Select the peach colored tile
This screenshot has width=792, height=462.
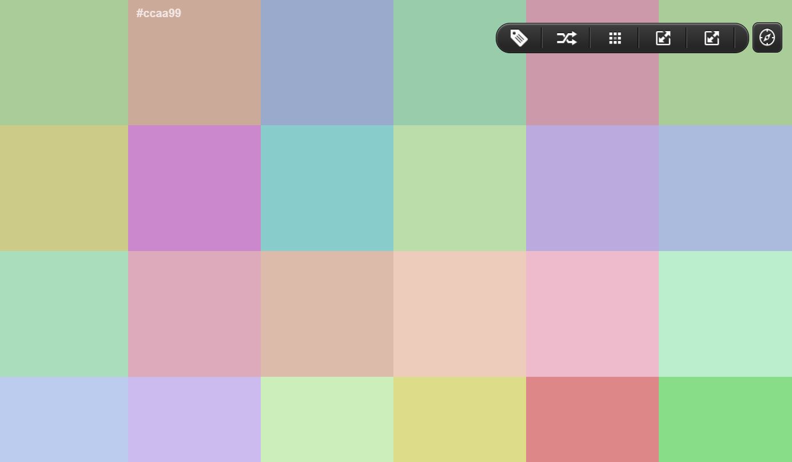coord(460,314)
